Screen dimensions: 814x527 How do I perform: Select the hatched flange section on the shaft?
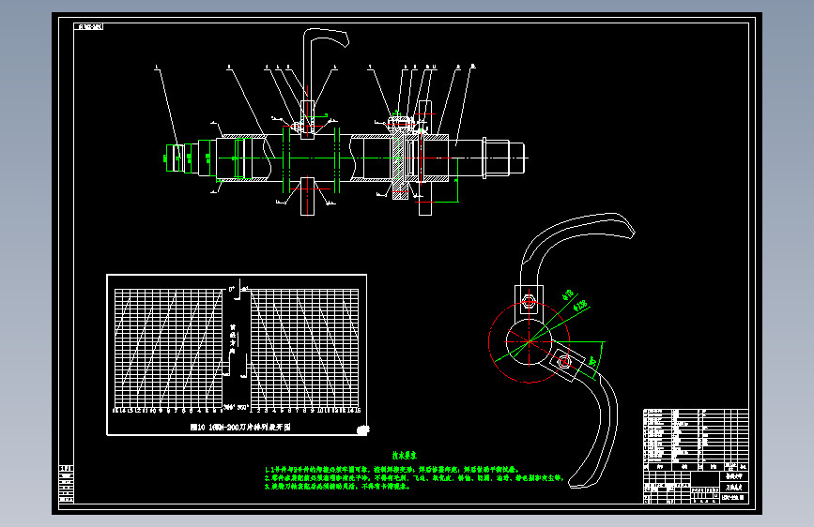click(399, 160)
